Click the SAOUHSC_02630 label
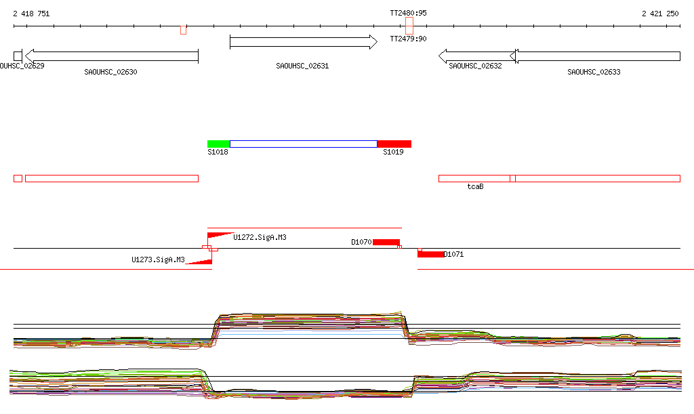The image size is (694, 414). pos(110,72)
